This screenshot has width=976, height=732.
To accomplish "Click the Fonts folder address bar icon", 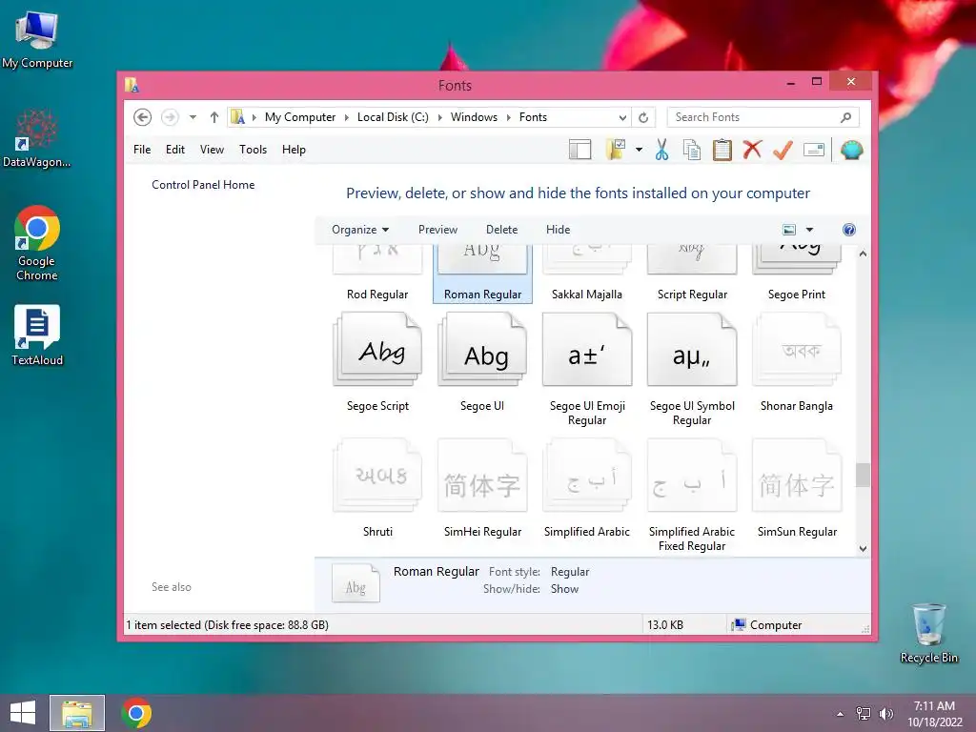I will 237,117.
